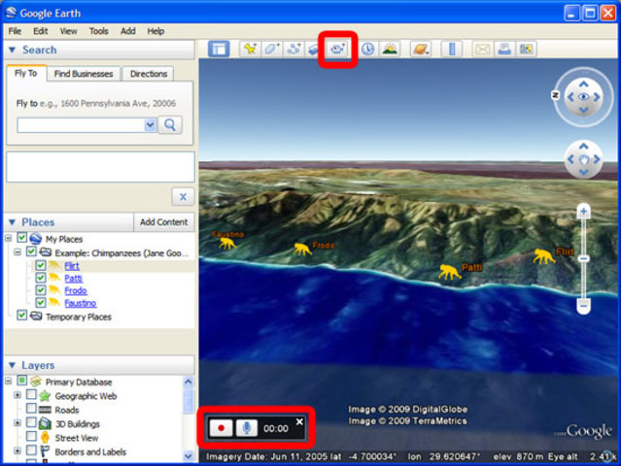Click the microphone audio record button

(247, 428)
